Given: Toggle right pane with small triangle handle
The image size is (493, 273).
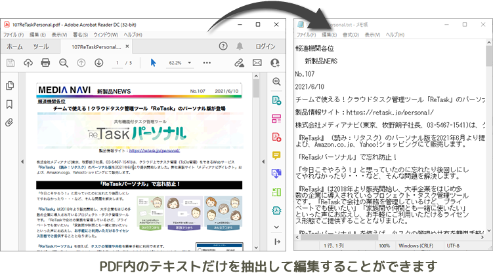Looking at the screenshot, I should coord(263,162).
